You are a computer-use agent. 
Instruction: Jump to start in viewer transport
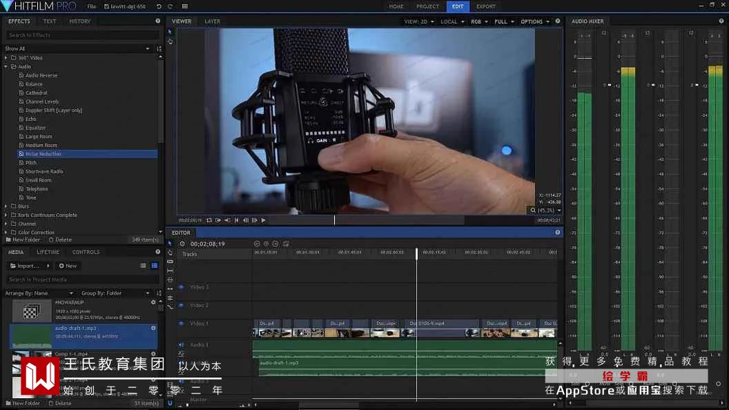coord(237,220)
